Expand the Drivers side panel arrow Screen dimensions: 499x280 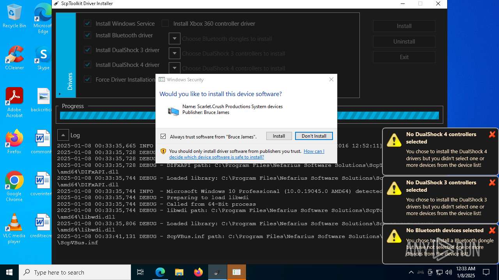(60, 94)
